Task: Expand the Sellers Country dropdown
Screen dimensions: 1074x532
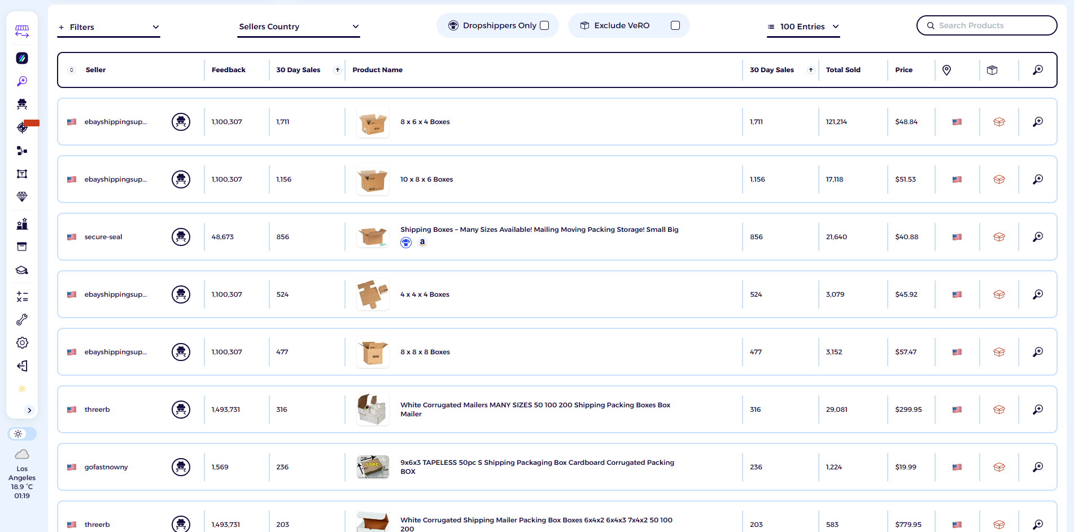Action: pos(298,27)
